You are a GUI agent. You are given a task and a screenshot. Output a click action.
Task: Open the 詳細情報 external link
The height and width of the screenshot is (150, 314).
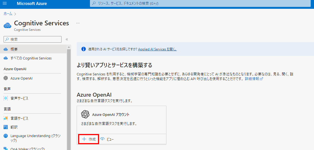tap(254, 79)
